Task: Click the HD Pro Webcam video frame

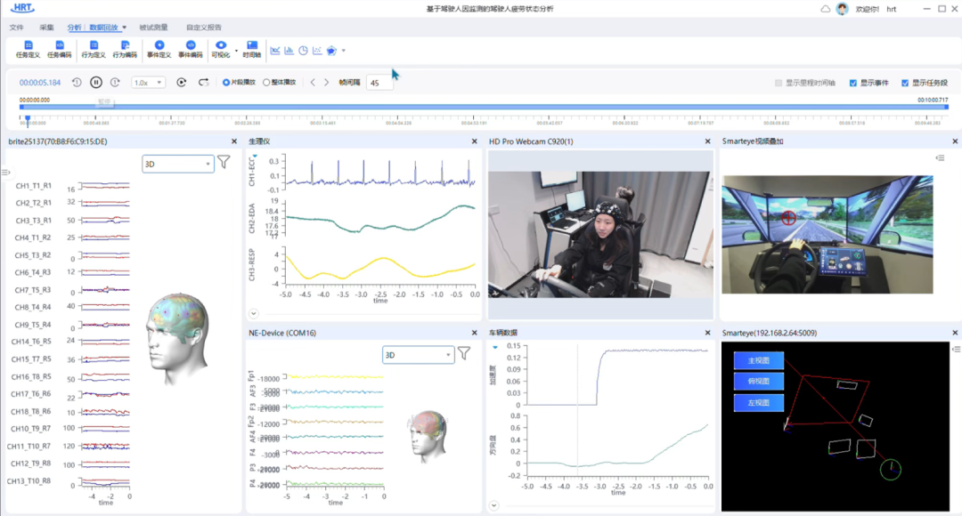Action: (x=600, y=235)
